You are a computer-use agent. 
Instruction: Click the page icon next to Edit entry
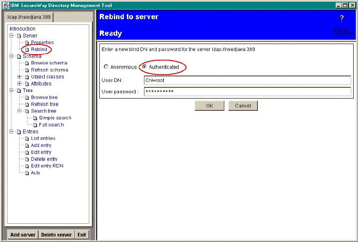click(x=27, y=152)
